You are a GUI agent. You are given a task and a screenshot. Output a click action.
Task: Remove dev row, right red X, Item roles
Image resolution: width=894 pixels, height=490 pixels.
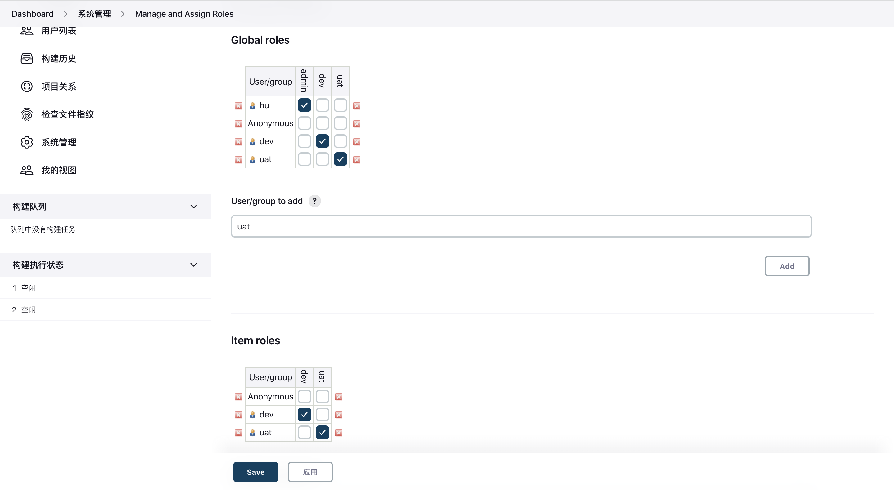pos(339,415)
